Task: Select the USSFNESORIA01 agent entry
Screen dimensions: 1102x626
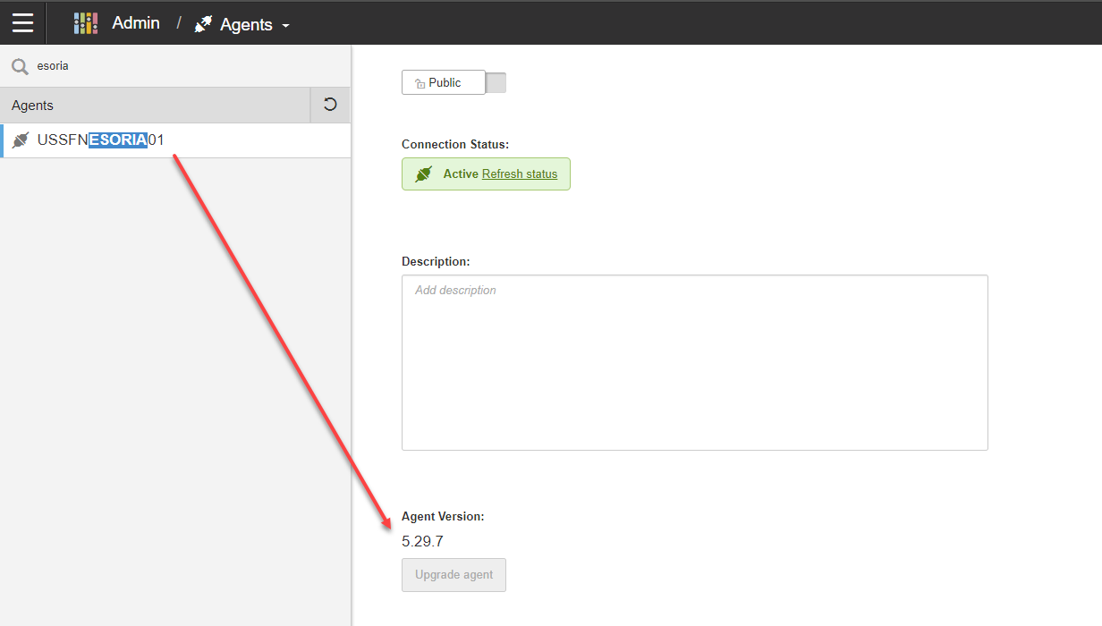Action: pyautogui.click(x=101, y=140)
